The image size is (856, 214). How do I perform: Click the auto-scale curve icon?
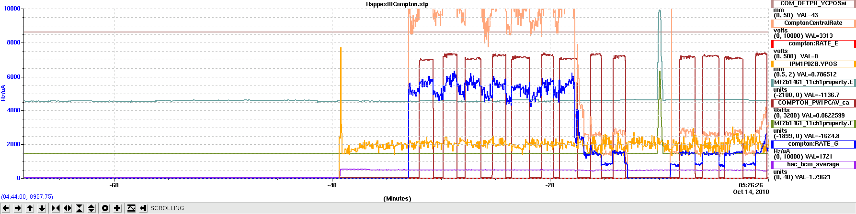(x=131, y=208)
